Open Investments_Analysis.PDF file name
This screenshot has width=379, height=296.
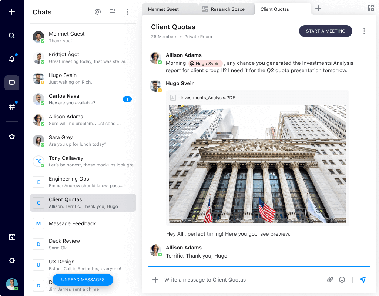point(208,98)
